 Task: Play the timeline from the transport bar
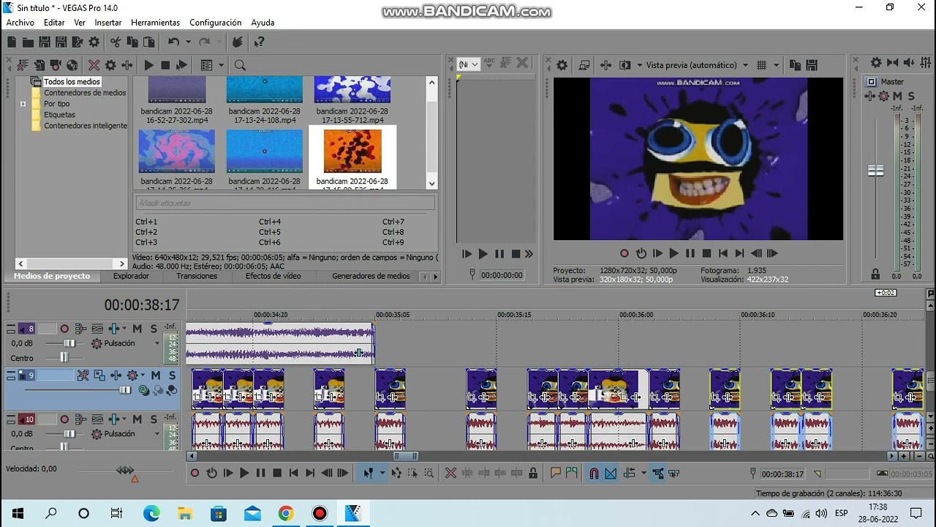click(x=244, y=473)
